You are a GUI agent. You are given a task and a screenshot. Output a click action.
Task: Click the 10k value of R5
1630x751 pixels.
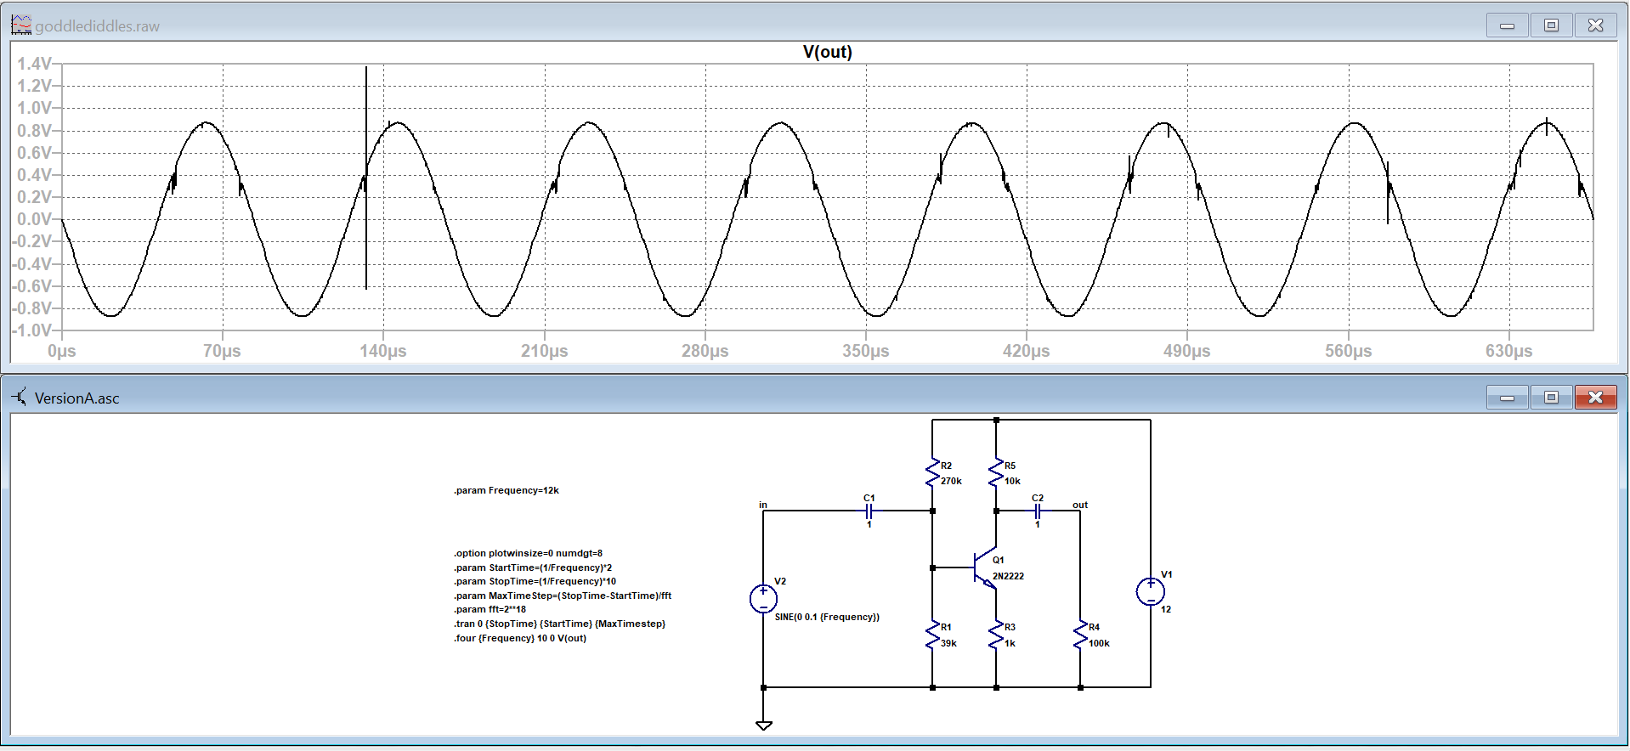[1013, 481]
